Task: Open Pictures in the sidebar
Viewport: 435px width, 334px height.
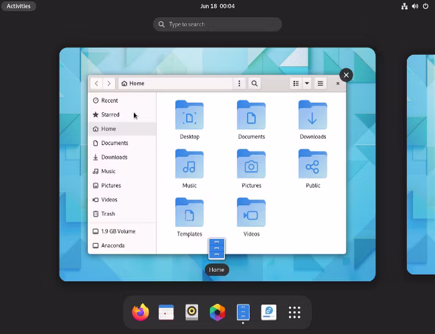Action: (x=122, y=185)
